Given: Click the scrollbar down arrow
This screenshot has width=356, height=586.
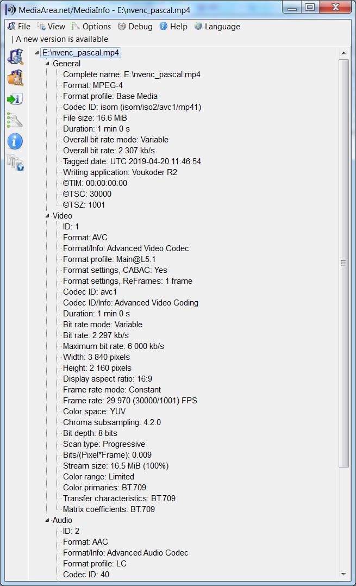Looking at the screenshot, I should point(343,574).
